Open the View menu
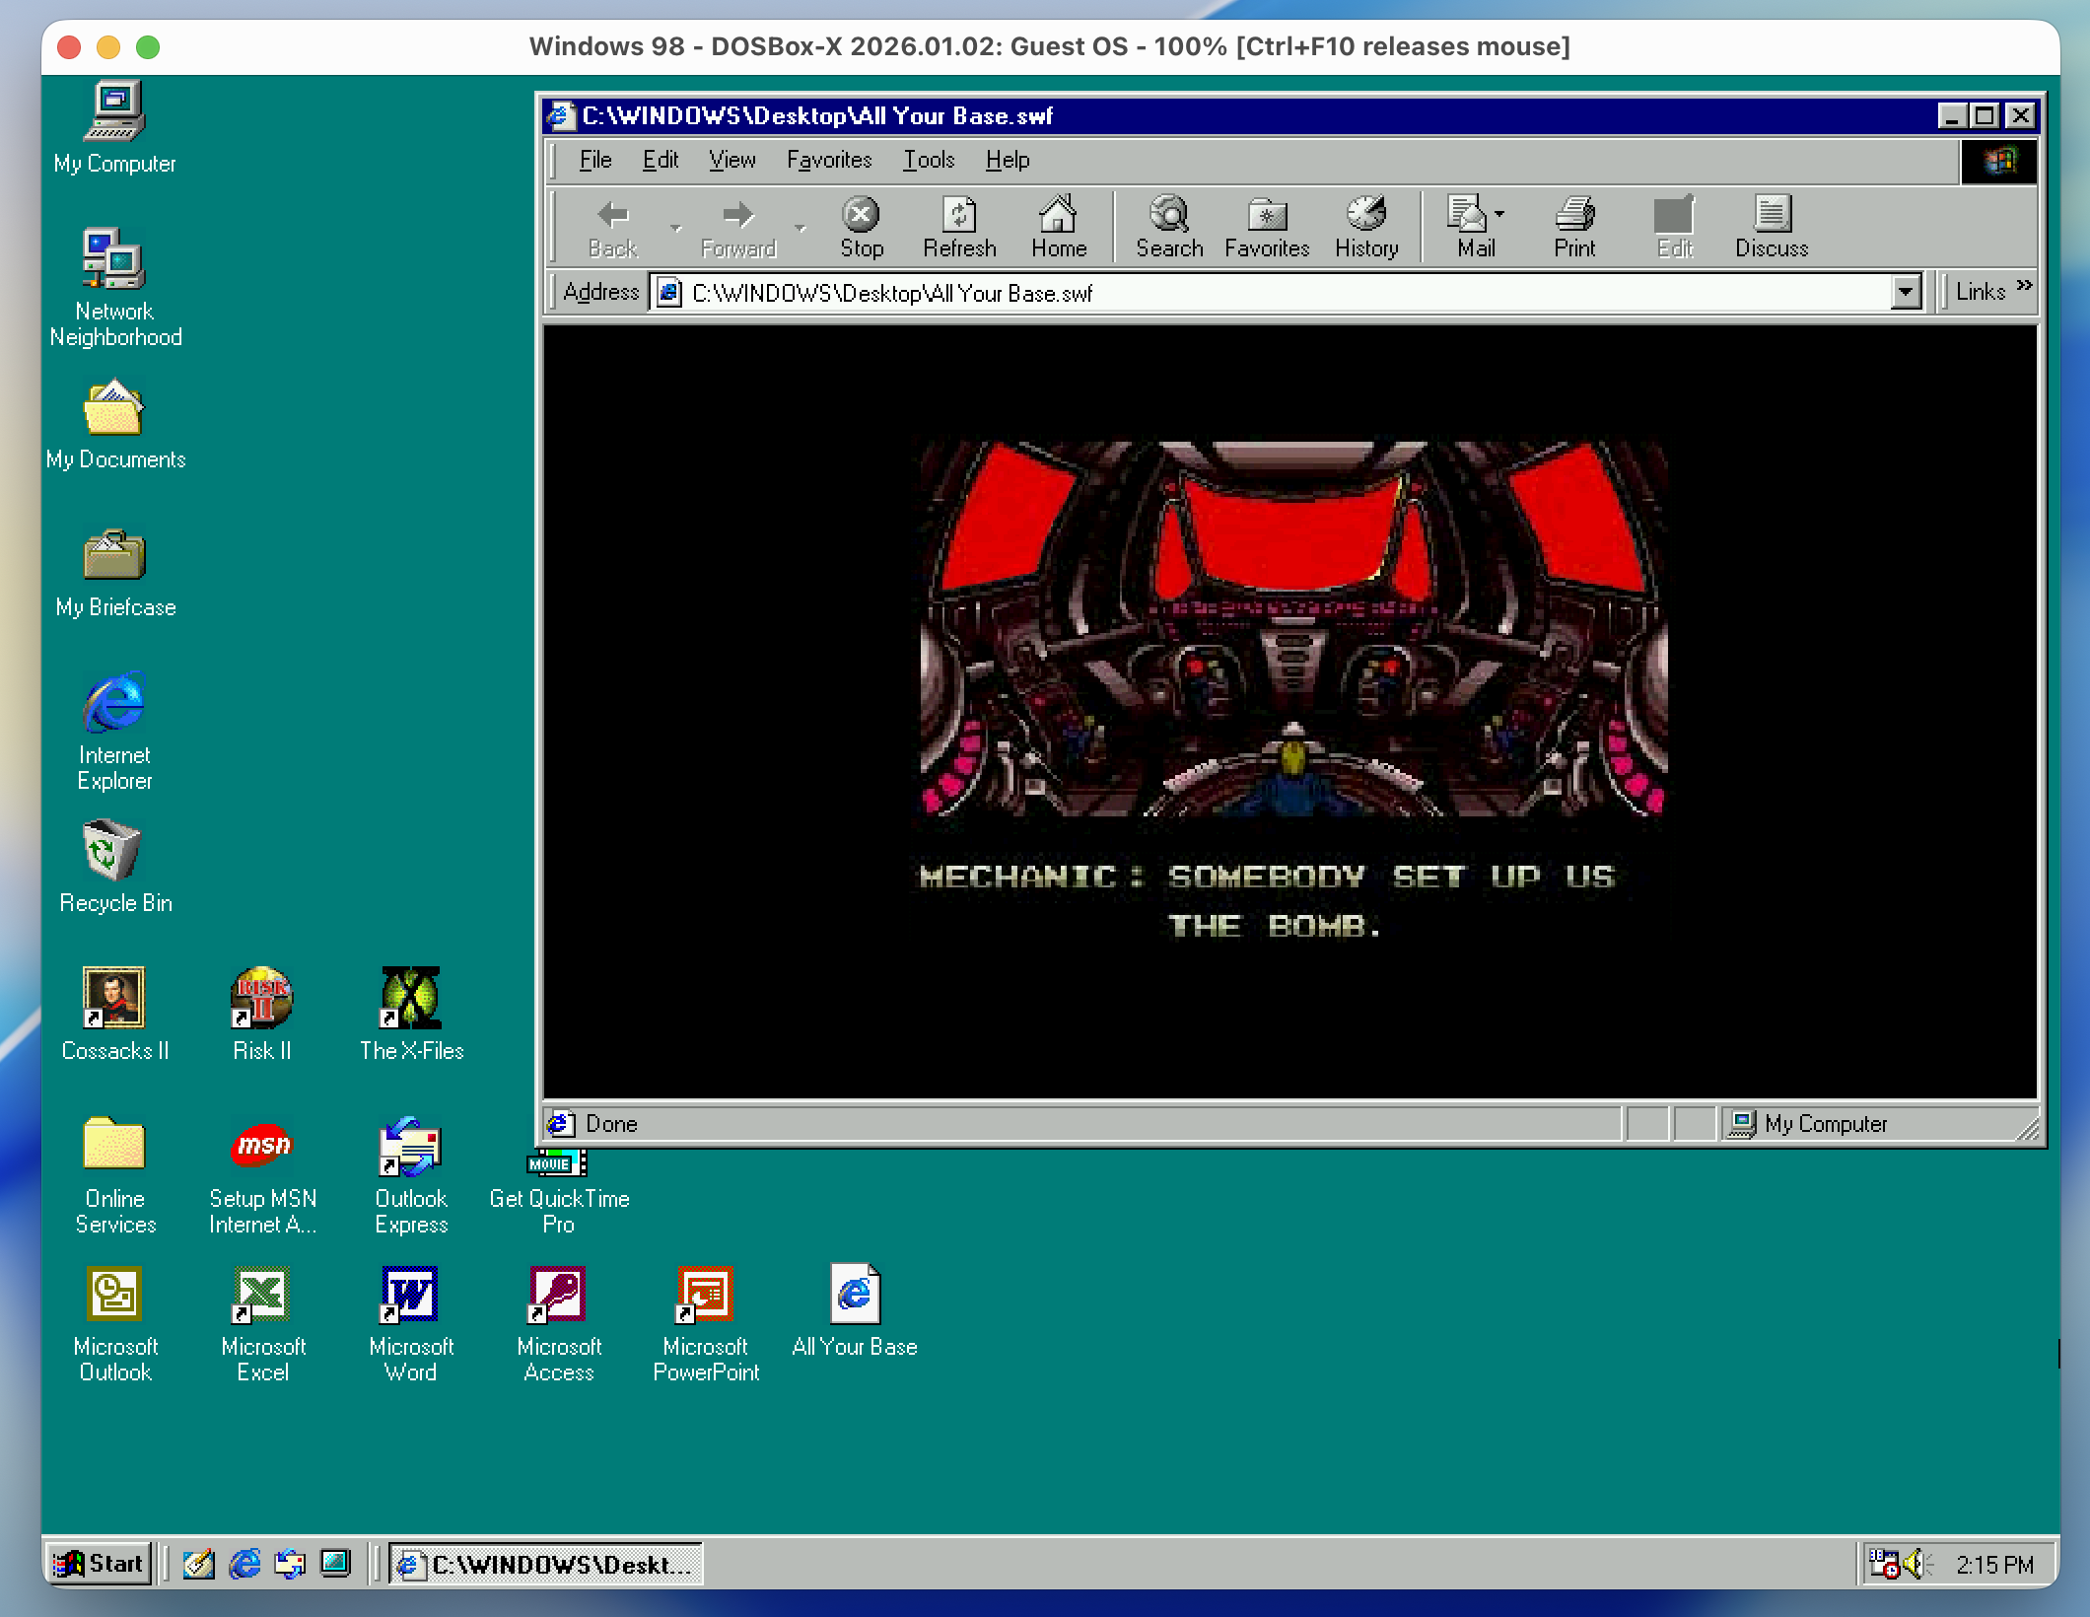The width and height of the screenshot is (2090, 1617). point(732,160)
